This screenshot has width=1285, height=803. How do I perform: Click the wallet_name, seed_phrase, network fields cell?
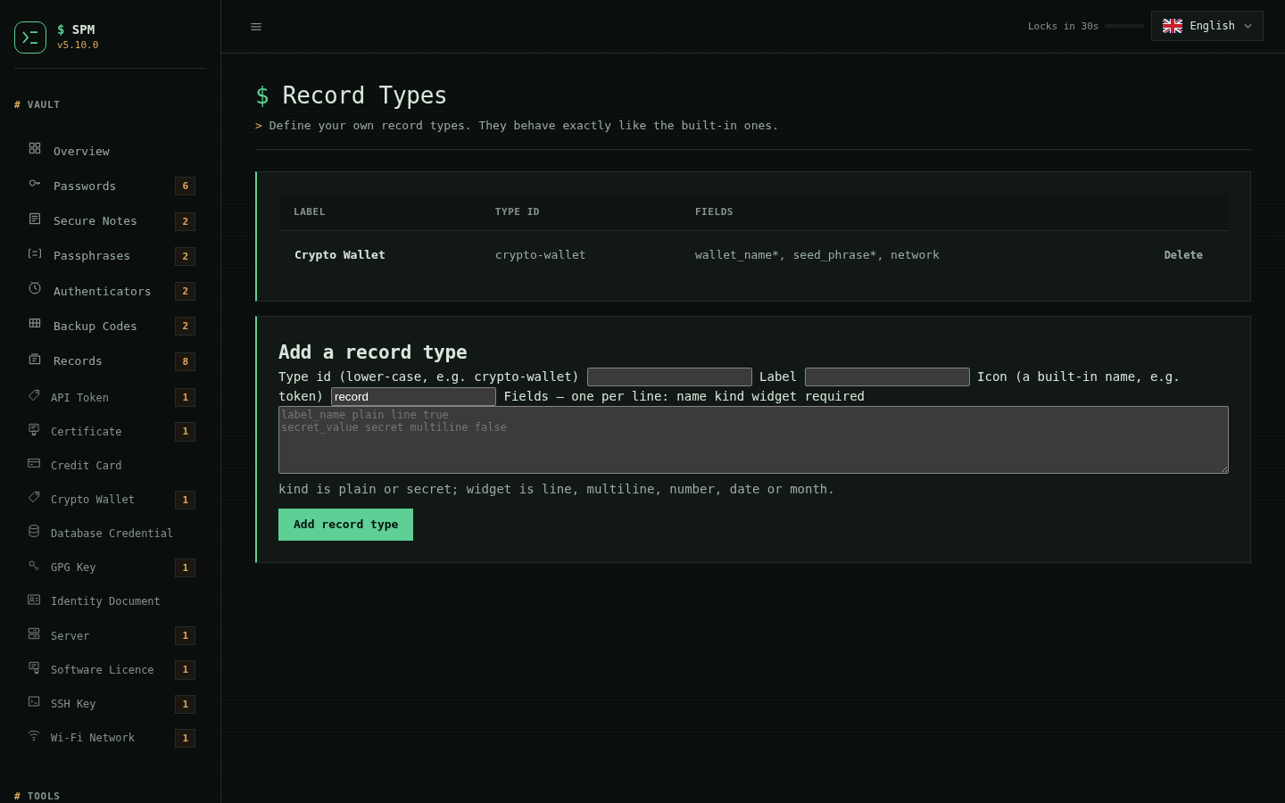click(x=817, y=255)
